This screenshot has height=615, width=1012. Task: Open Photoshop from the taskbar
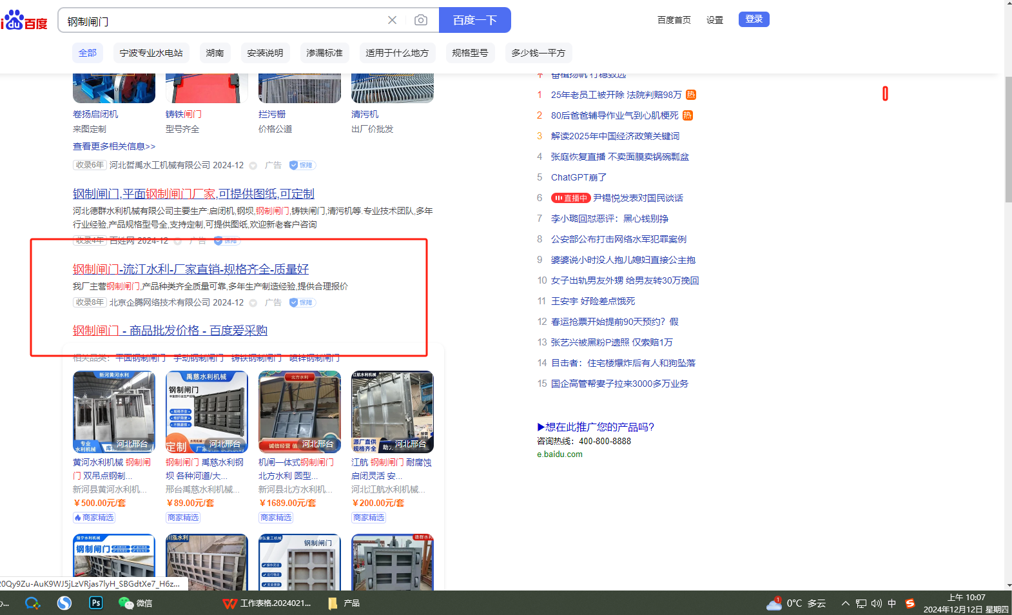pos(96,603)
